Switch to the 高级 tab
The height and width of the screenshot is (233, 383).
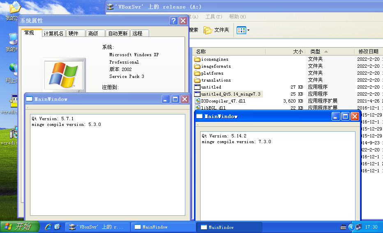pos(95,33)
